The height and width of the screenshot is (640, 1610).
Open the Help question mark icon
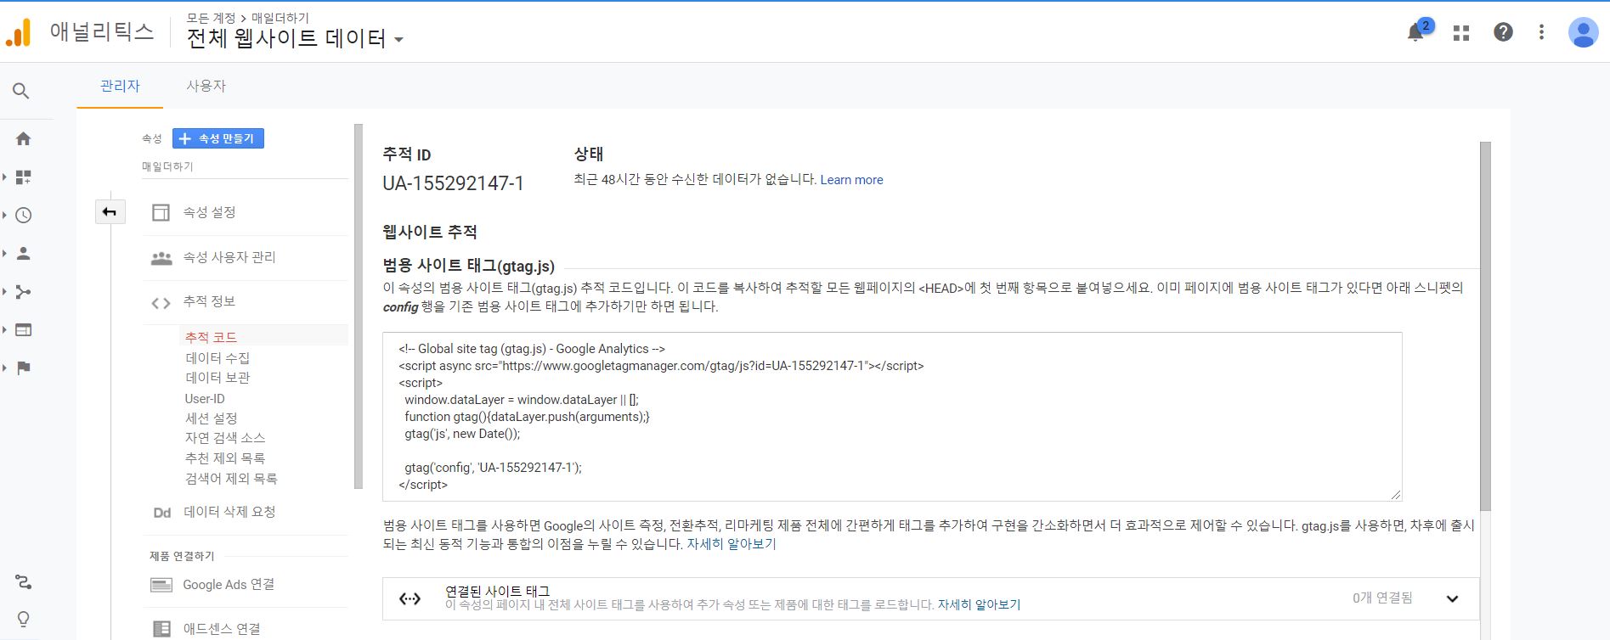(x=1503, y=32)
